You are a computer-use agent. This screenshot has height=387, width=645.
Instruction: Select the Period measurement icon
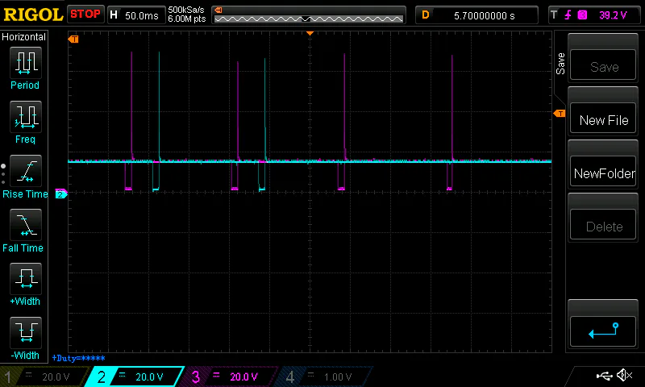(24, 63)
